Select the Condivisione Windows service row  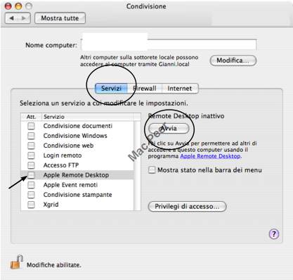77,136
